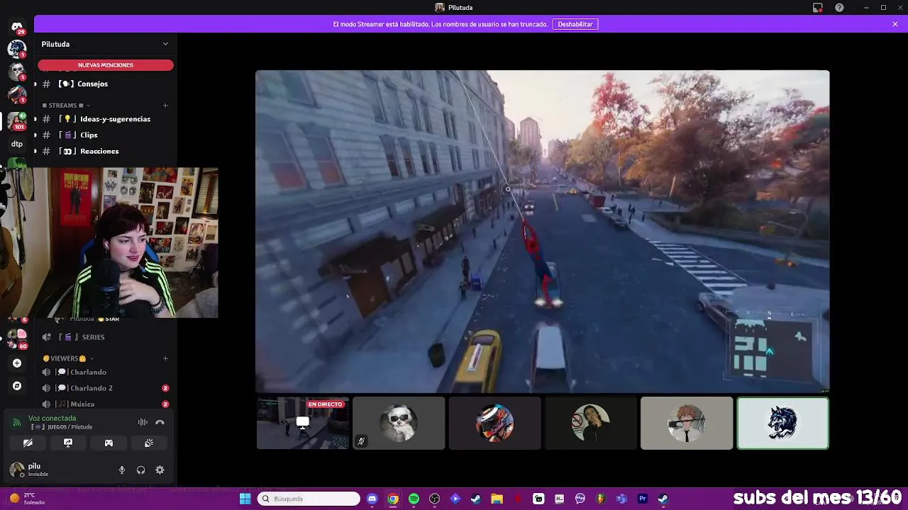Open noise suppression soundwave icon
Image resolution: width=908 pixels, height=510 pixels.
click(143, 422)
